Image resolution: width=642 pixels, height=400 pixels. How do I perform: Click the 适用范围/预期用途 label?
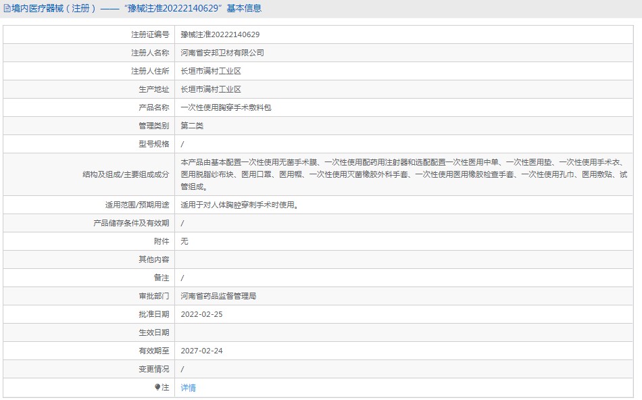point(137,205)
